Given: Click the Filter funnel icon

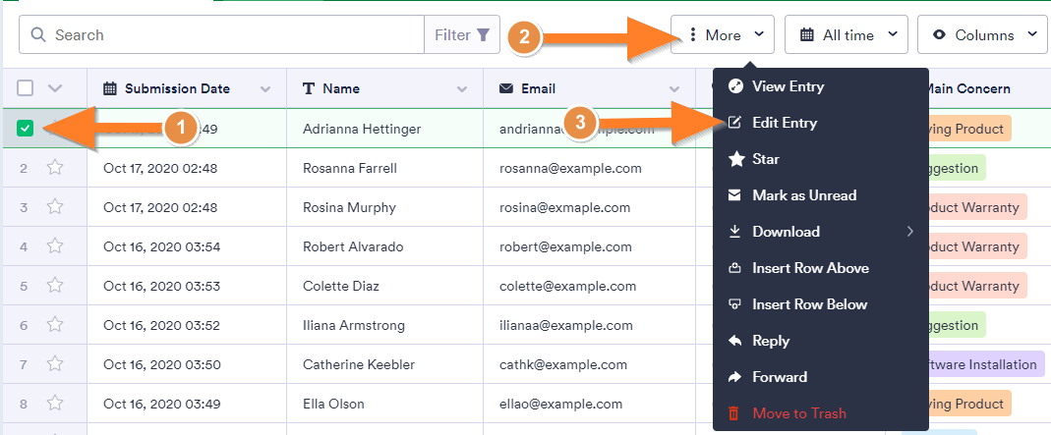Looking at the screenshot, I should [x=483, y=35].
